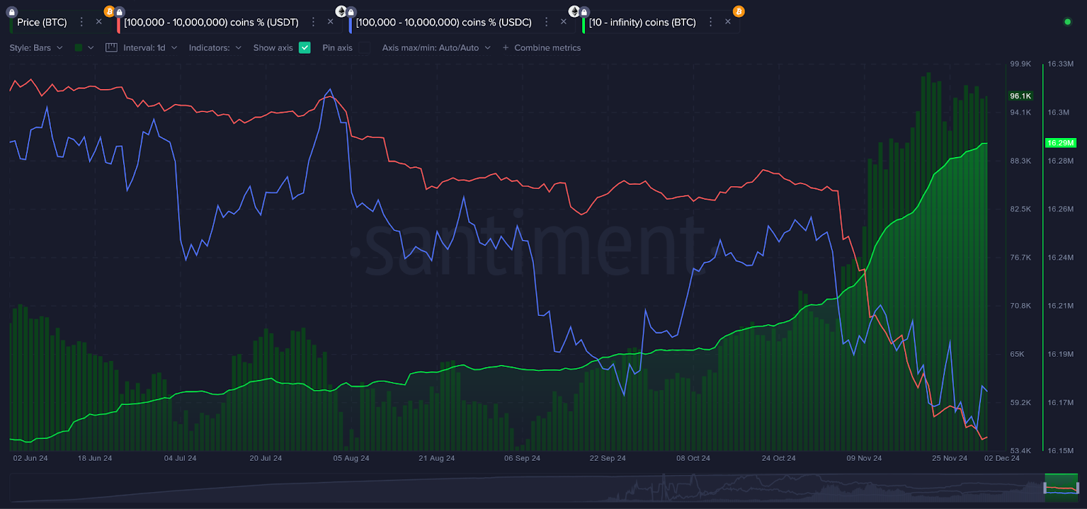Viewport: 1087px width, 509px height.
Task: Remove the Price (BTC) metric
Action: (99, 22)
